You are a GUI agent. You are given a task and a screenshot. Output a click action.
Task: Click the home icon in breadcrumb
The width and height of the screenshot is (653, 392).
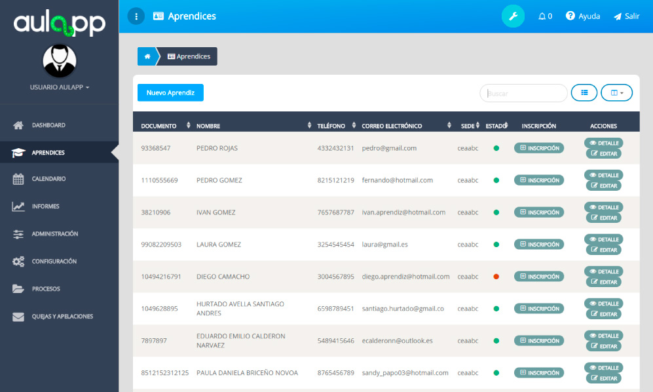tap(147, 56)
